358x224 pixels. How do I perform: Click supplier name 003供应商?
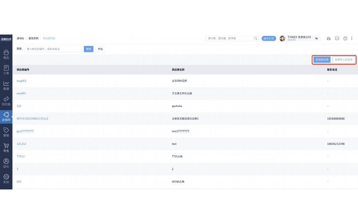coord(178,181)
